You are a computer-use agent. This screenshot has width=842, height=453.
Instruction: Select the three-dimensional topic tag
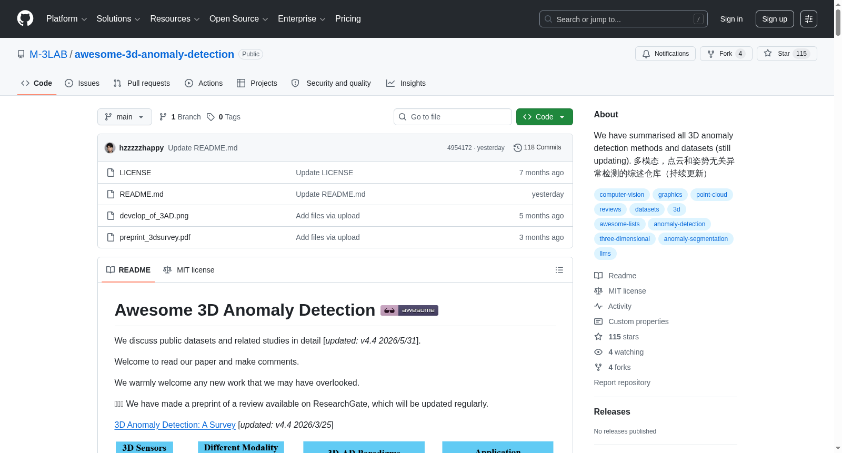click(x=625, y=239)
